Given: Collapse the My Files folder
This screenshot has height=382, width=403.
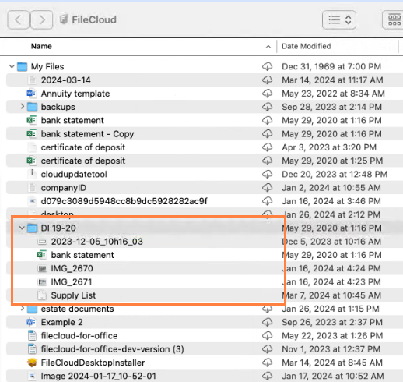Looking at the screenshot, I should pyautogui.click(x=12, y=66).
